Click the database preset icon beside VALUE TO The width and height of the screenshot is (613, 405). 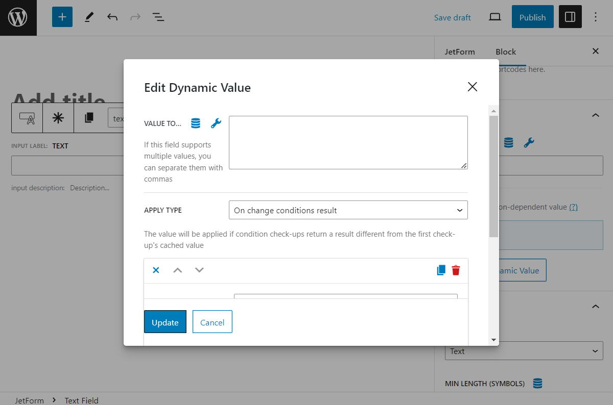(x=195, y=123)
